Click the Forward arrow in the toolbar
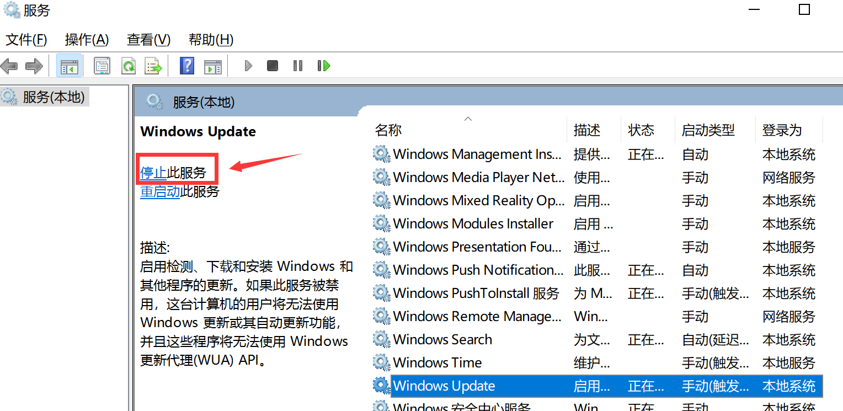This screenshot has width=843, height=411. click(x=34, y=66)
